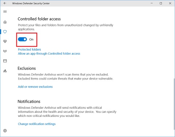175x137 pixels.
Task: Open the hamburger navigation menu
Action: (5, 12)
